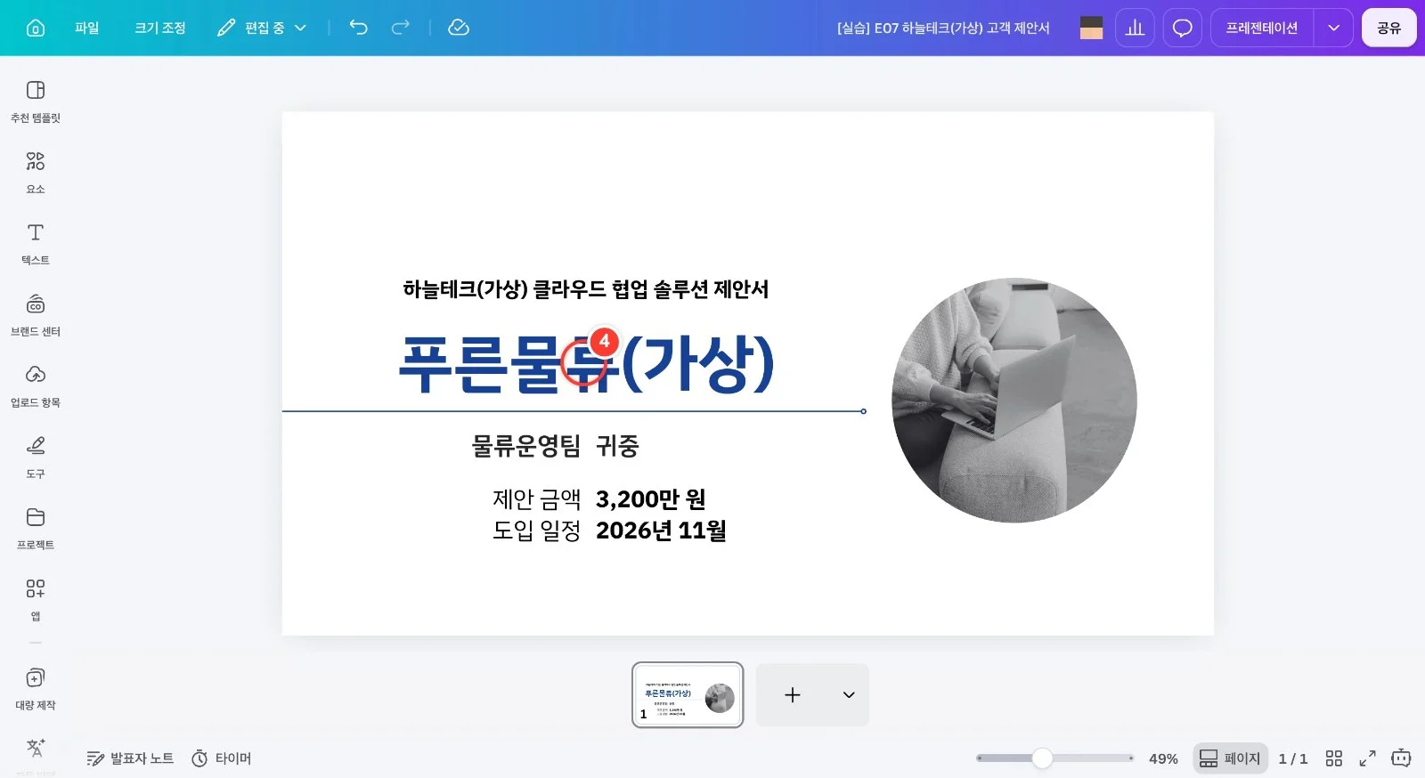Open the analytics chart icon
Viewport: 1425px width, 778px height.
pyautogui.click(x=1135, y=28)
